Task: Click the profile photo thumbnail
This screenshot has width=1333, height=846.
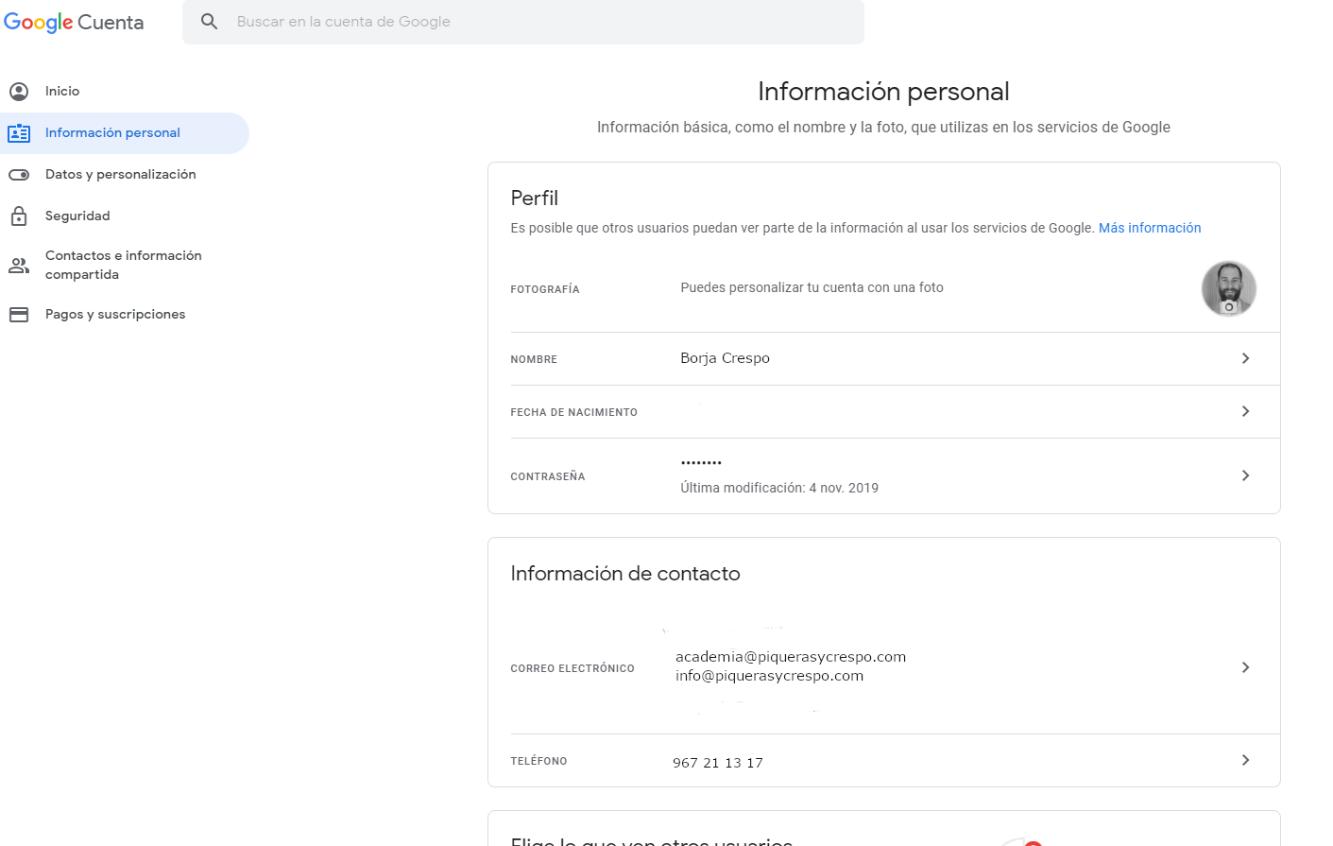Action: tap(1229, 288)
